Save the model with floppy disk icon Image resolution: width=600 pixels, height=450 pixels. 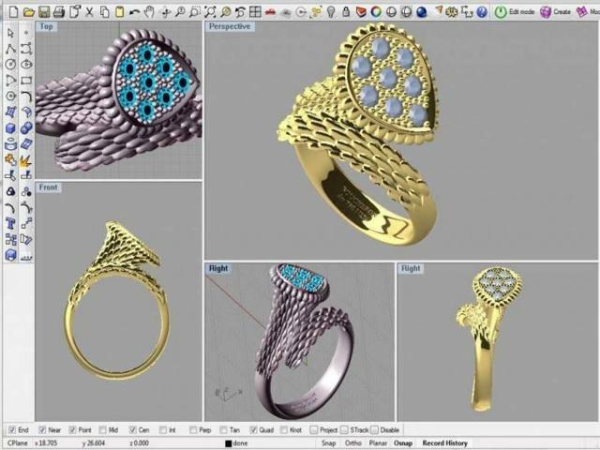[x=44, y=12]
